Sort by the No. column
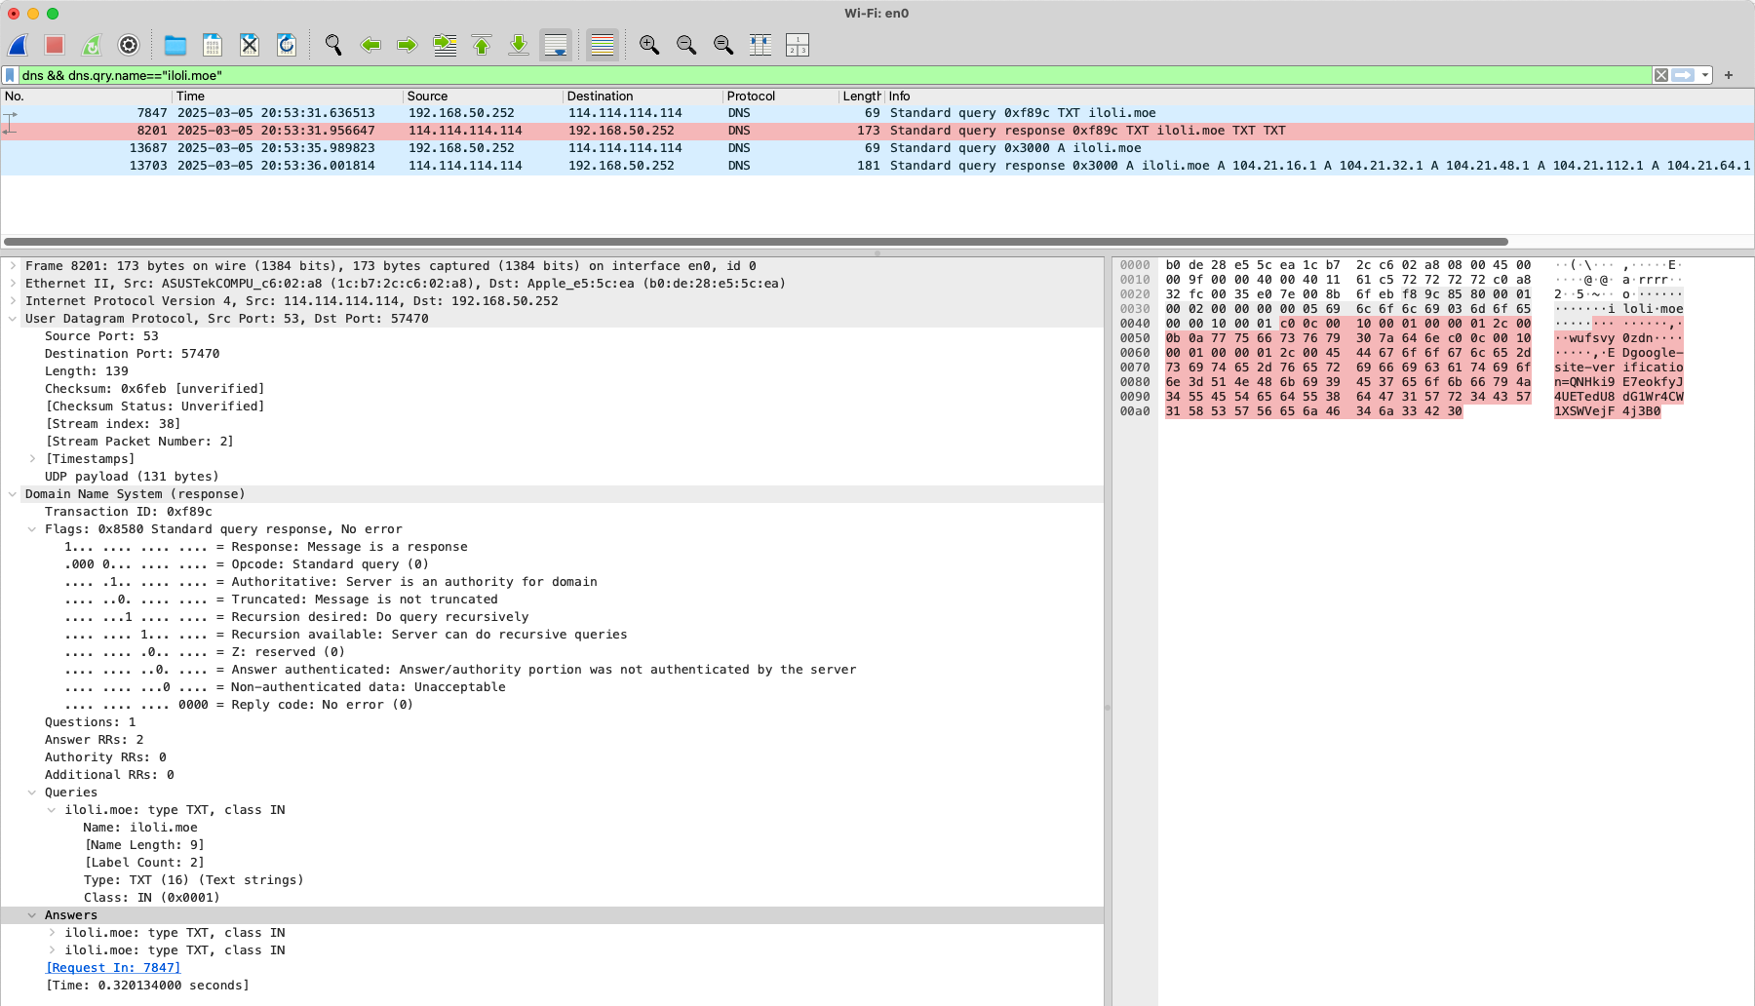The width and height of the screenshot is (1755, 1006). pyautogui.click(x=86, y=97)
